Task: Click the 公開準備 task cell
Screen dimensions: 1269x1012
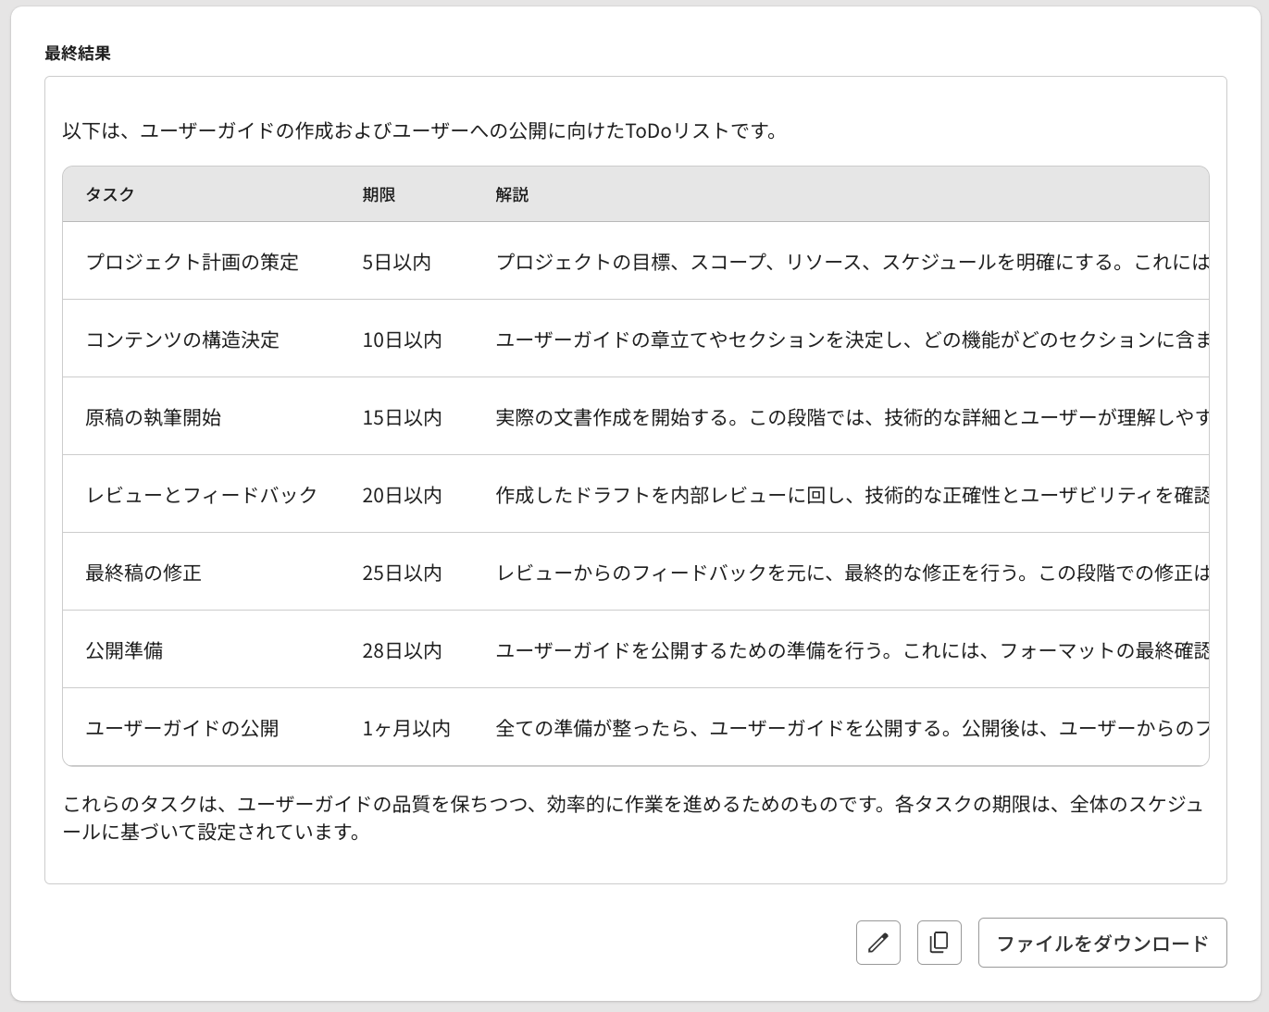Action: point(124,650)
